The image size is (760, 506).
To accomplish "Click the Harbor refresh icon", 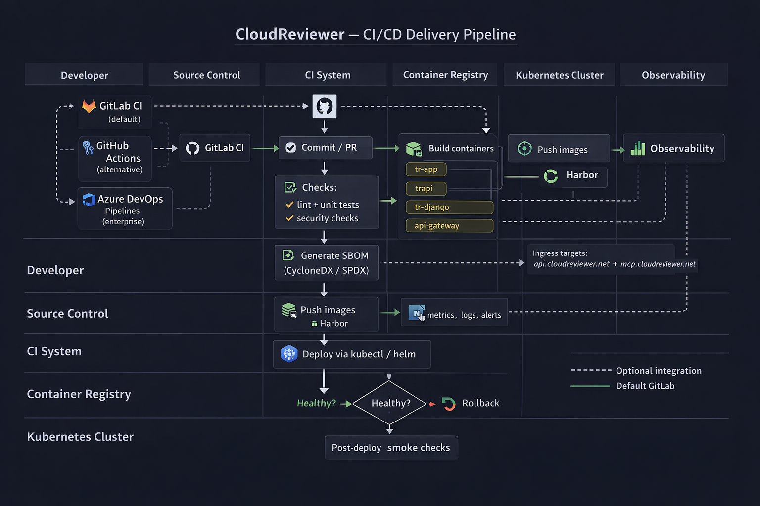I will click(551, 176).
